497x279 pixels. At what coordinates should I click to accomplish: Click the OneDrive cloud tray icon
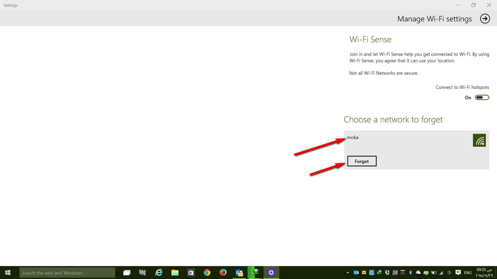418,273
